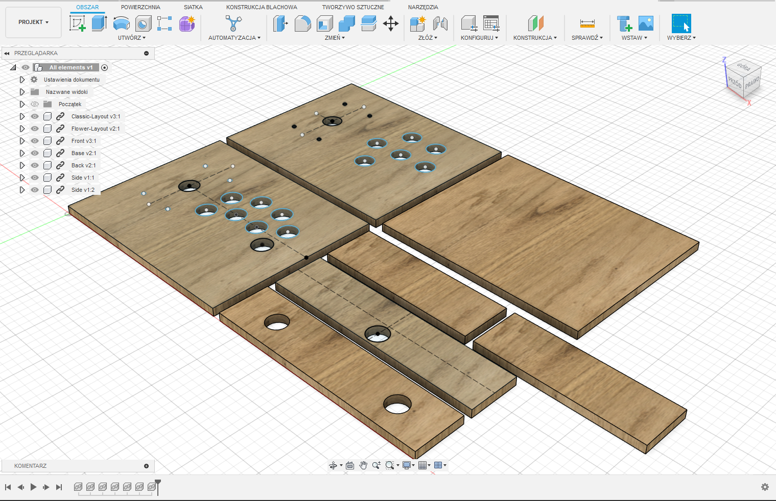Open the Insert fastener icon
The image size is (776, 501).
[x=624, y=23]
